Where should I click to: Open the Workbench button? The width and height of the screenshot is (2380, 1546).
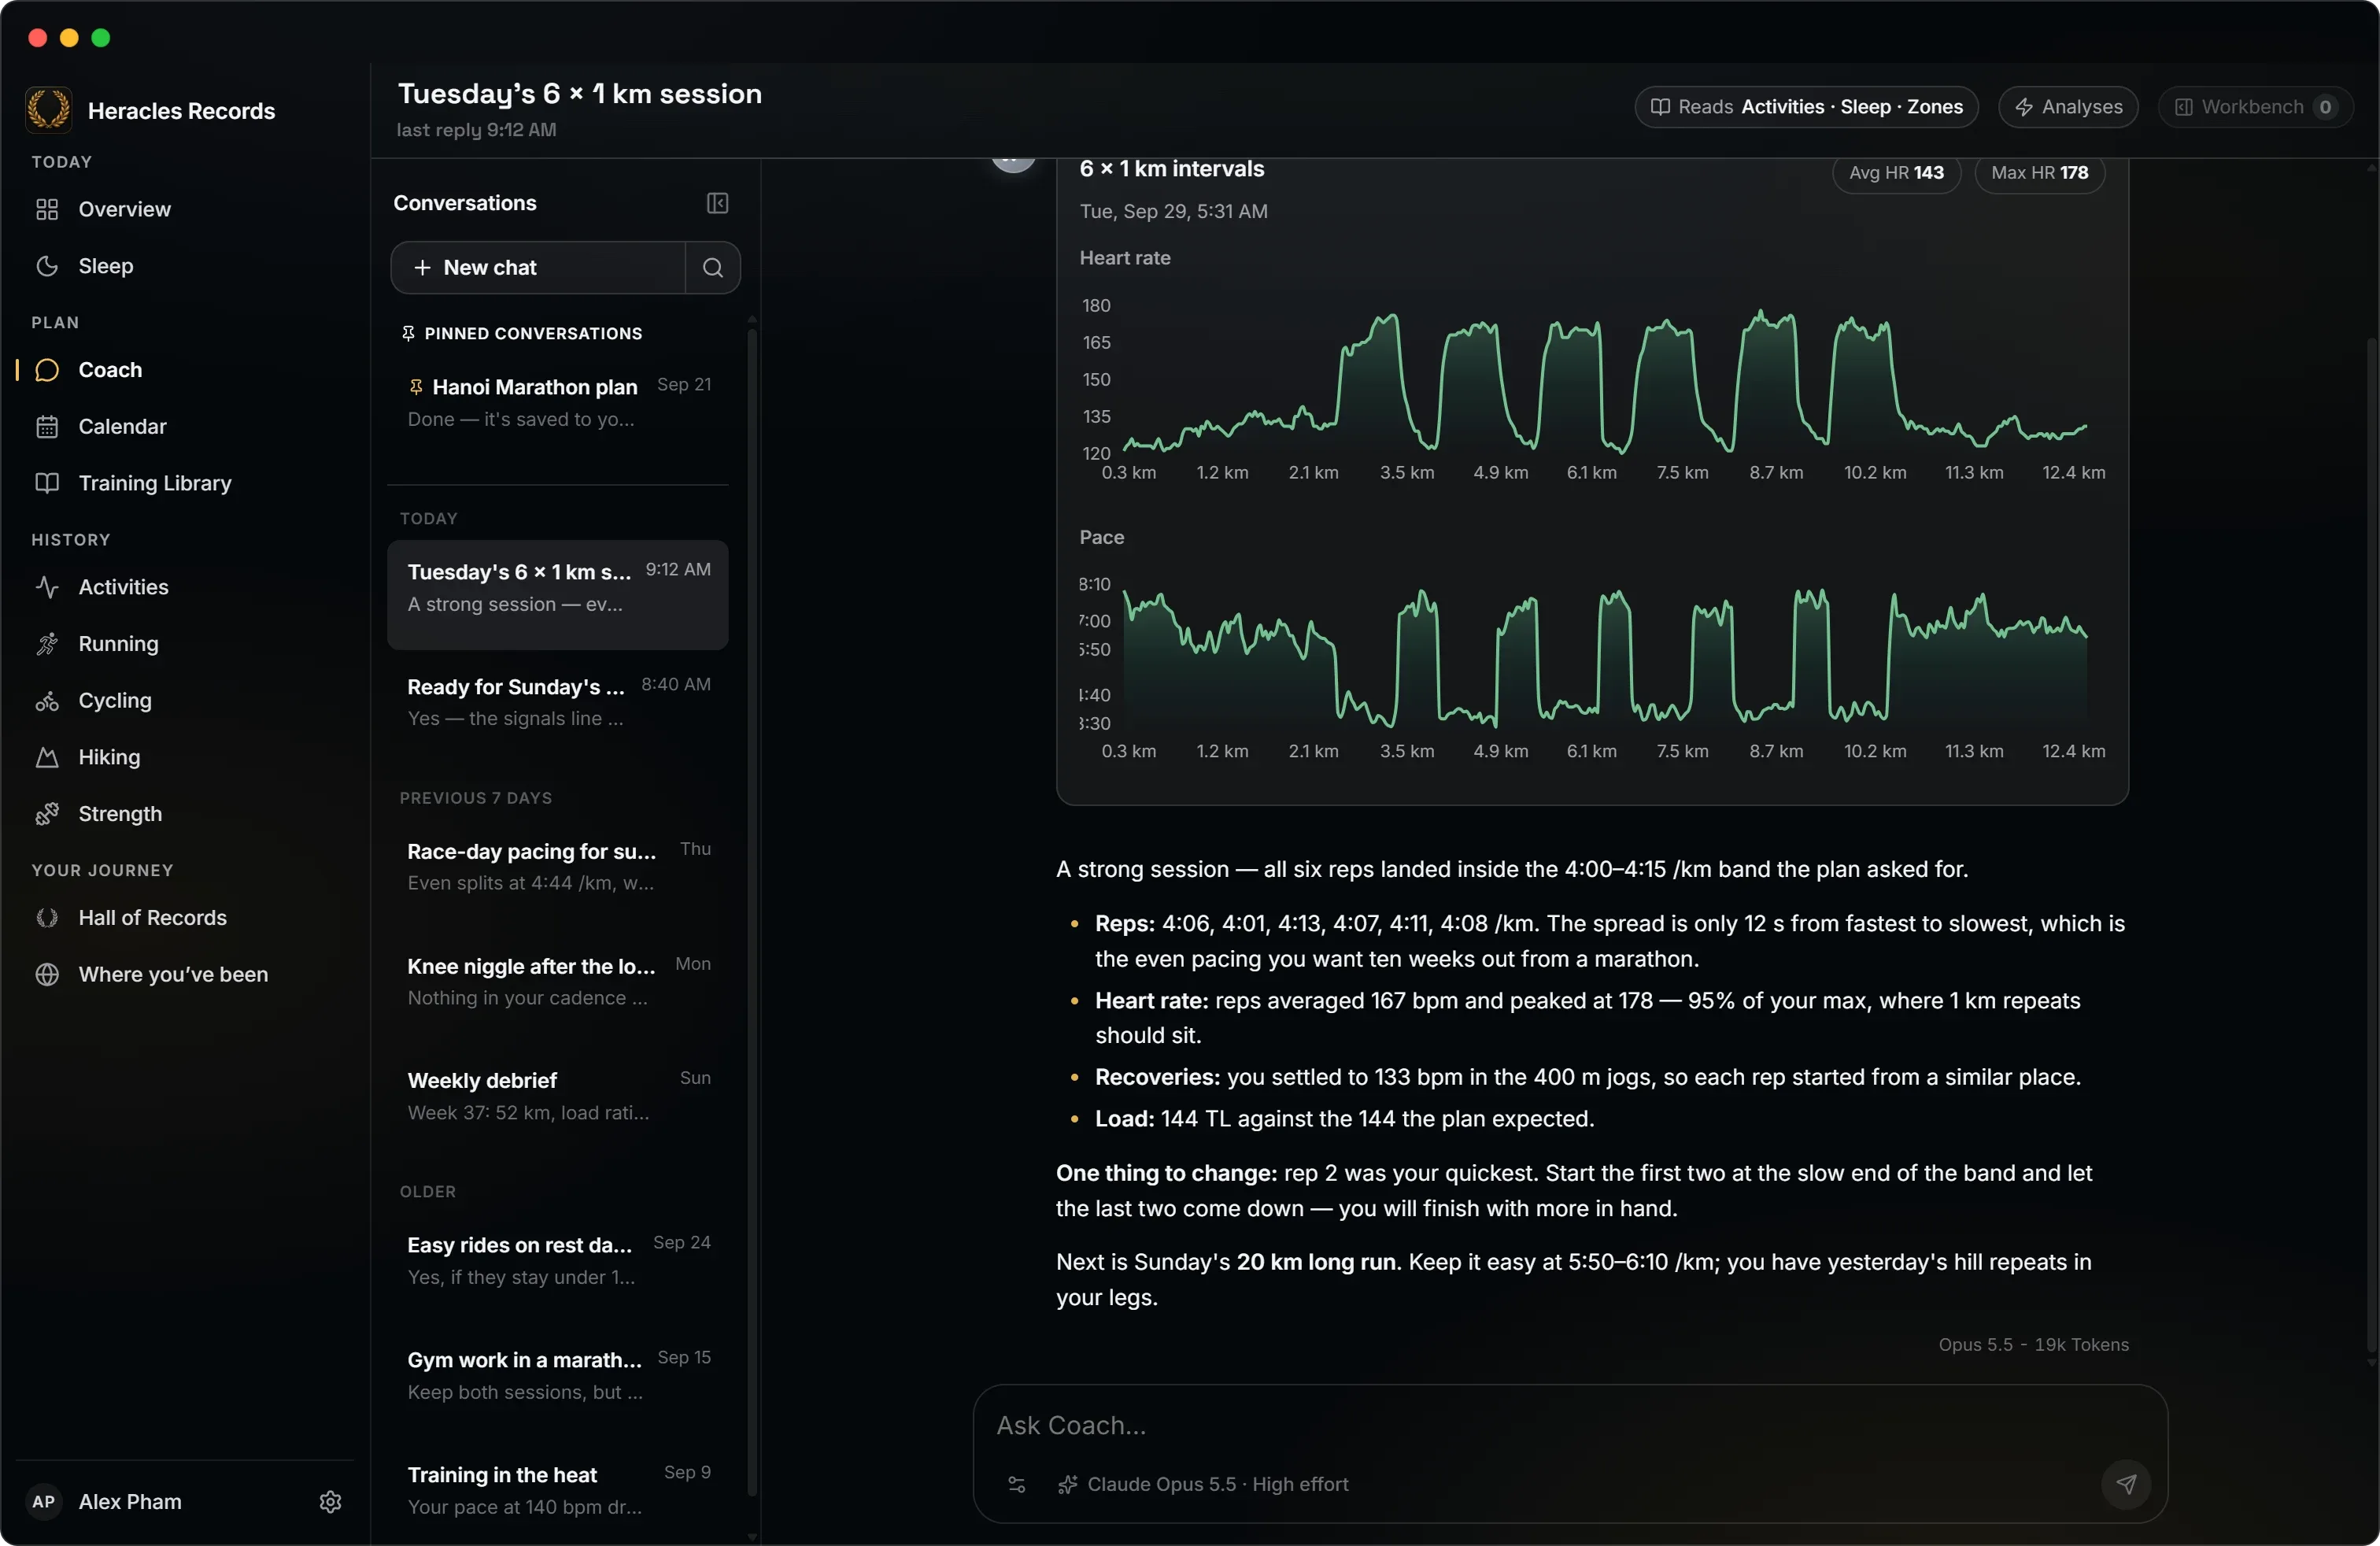(x=2255, y=107)
